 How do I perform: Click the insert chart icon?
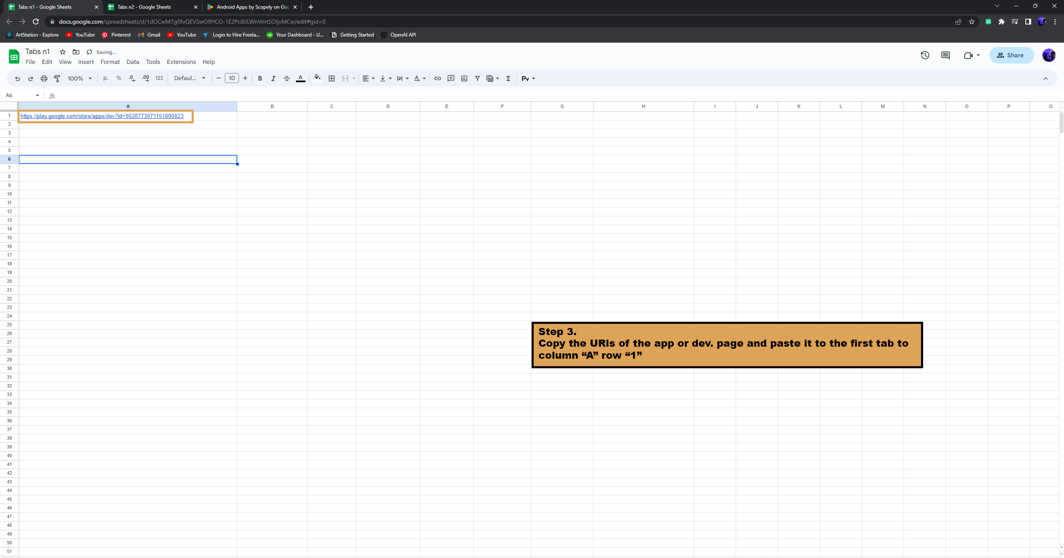[x=464, y=78]
